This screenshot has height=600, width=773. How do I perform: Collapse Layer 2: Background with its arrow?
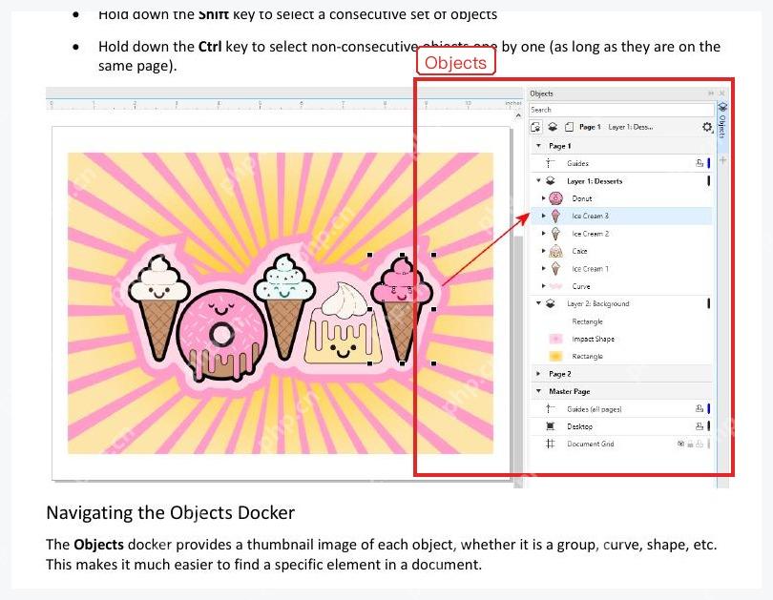(538, 303)
